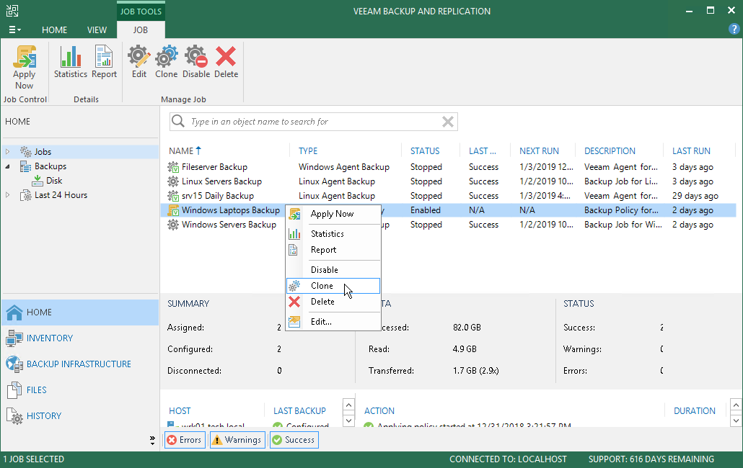Image resolution: width=743 pixels, height=468 pixels.
Task: Sort by the NEXT RUN column header
Action: point(540,150)
